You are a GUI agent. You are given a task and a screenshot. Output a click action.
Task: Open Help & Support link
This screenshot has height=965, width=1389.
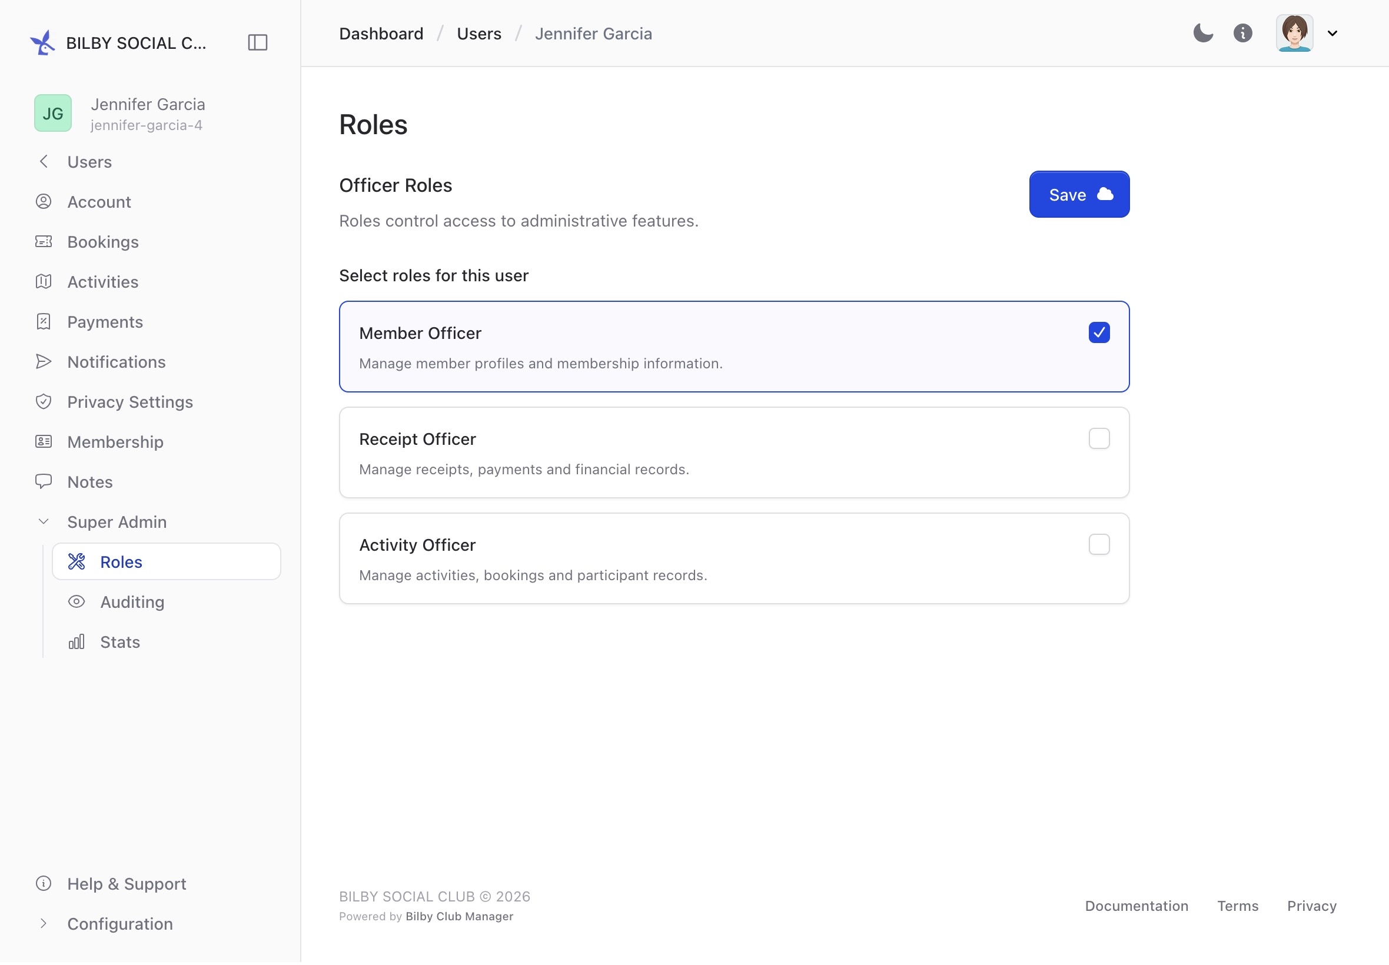(x=127, y=883)
